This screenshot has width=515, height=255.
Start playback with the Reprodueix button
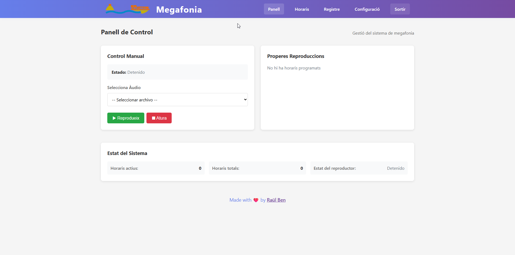(126, 118)
